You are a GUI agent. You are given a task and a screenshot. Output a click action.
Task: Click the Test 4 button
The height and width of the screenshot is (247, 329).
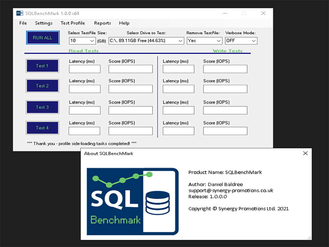pyautogui.click(x=42, y=128)
